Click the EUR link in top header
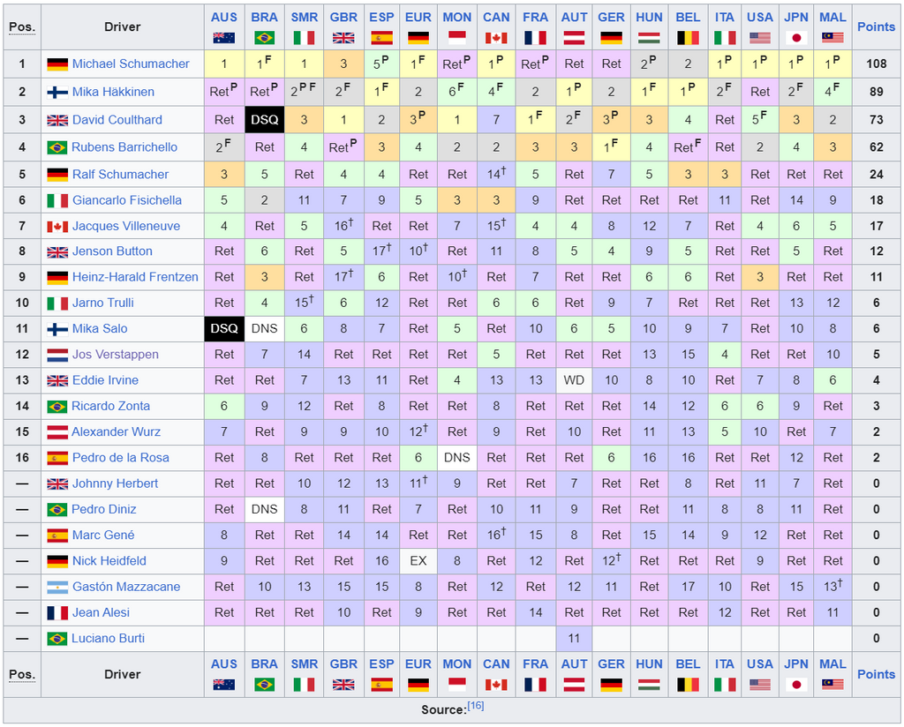The width and height of the screenshot is (904, 727). 418,18
